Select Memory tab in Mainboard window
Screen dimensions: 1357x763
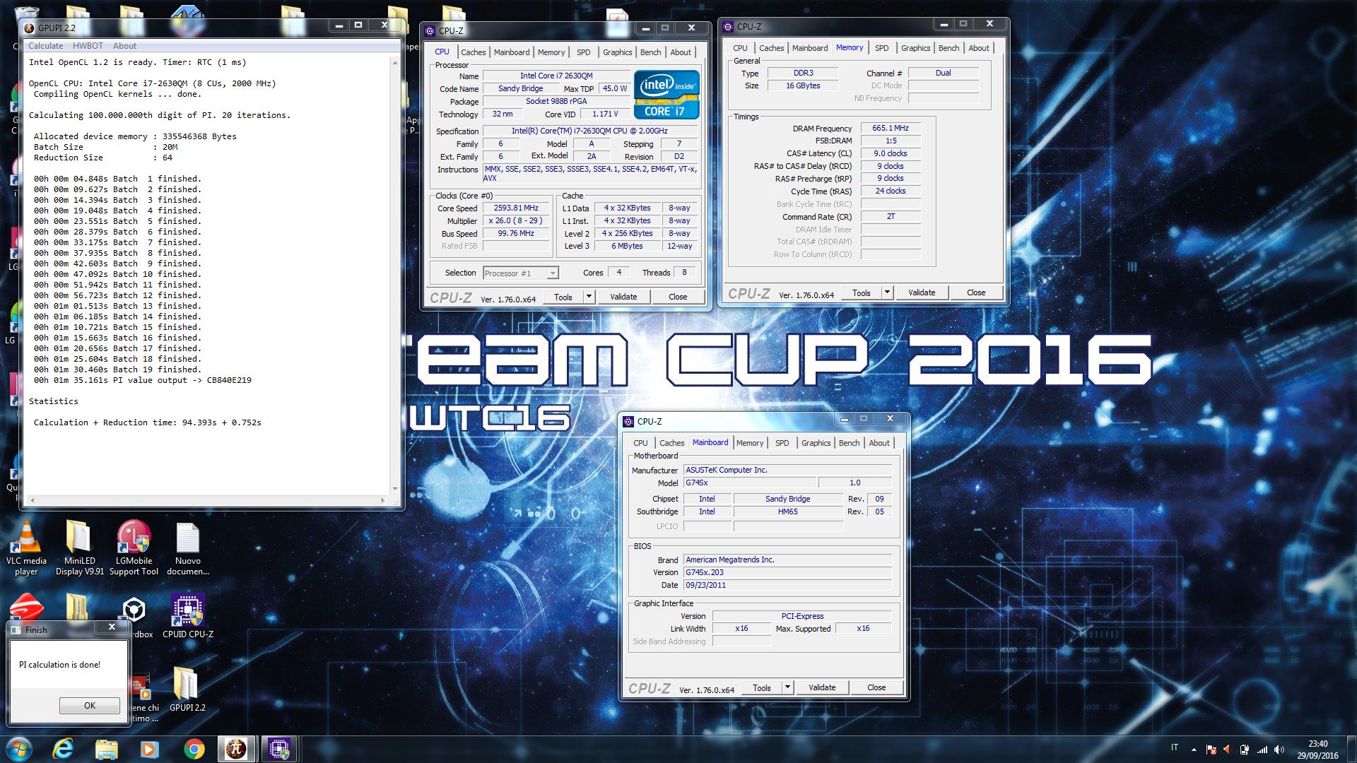(750, 443)
